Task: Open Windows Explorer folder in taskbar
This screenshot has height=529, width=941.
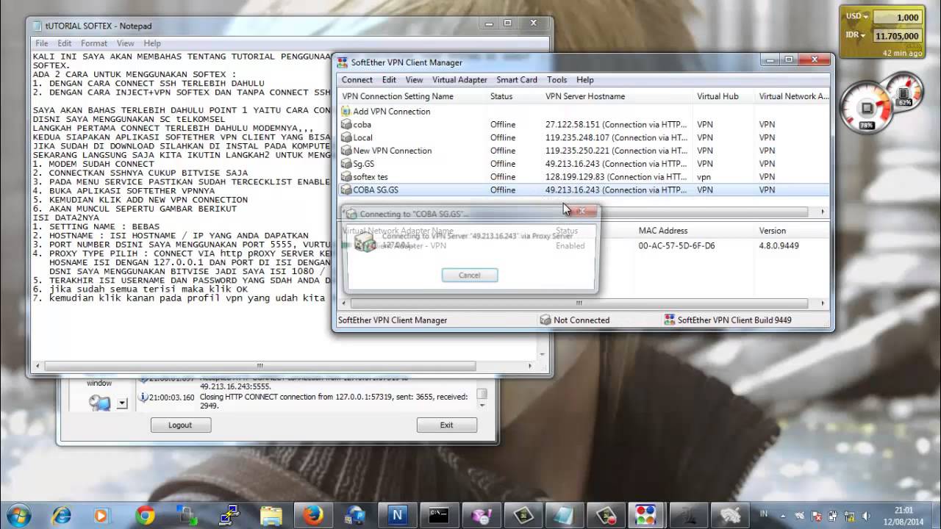Action: coord(271,515)
